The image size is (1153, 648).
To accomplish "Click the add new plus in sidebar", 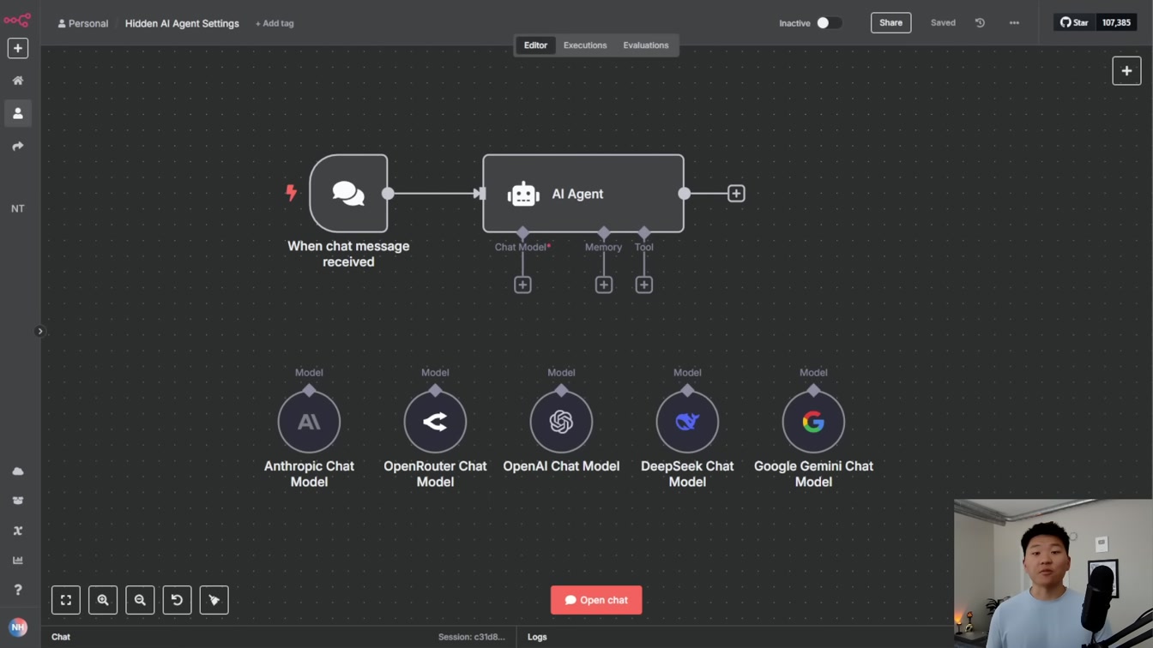I will [x=18, y=49].
